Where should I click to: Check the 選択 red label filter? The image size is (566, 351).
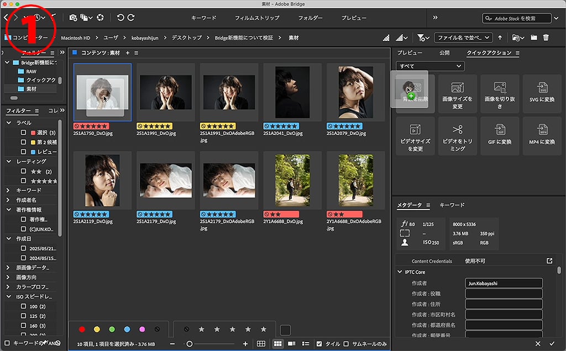click(24, 133)
